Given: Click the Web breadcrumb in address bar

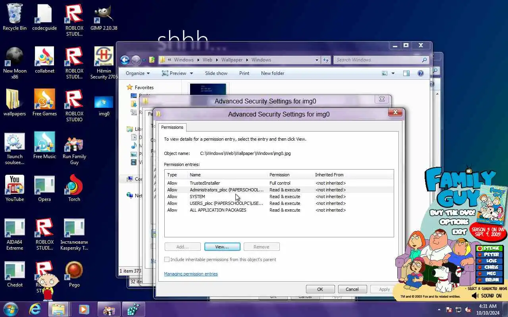Looking at the screenshot, I should pyautogui.click(x=208, y=60).
